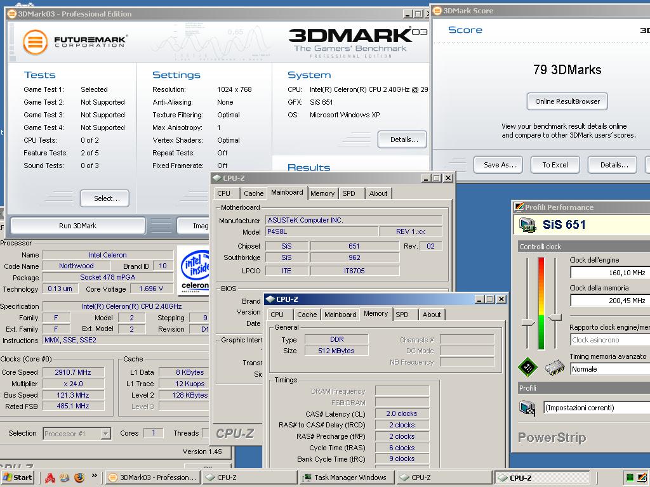Click the Clock della memoria 200,45 MHz field

click(610, 301)
